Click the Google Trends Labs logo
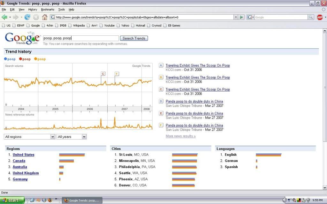 tap(23, 38)
